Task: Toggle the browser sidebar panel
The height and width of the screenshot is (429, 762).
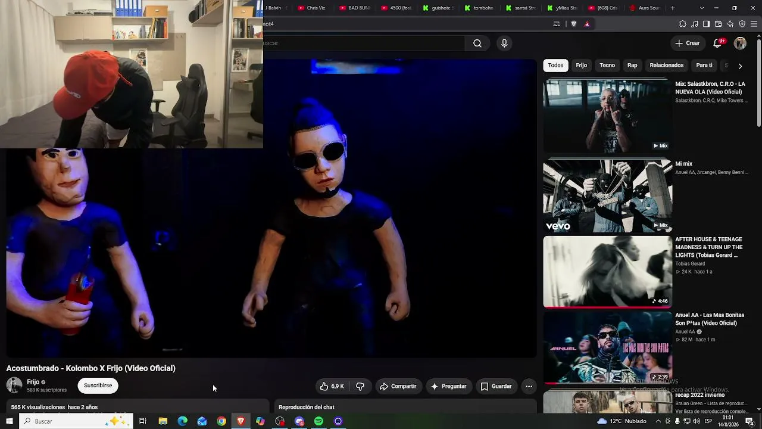Action: [x=706, y=24]
